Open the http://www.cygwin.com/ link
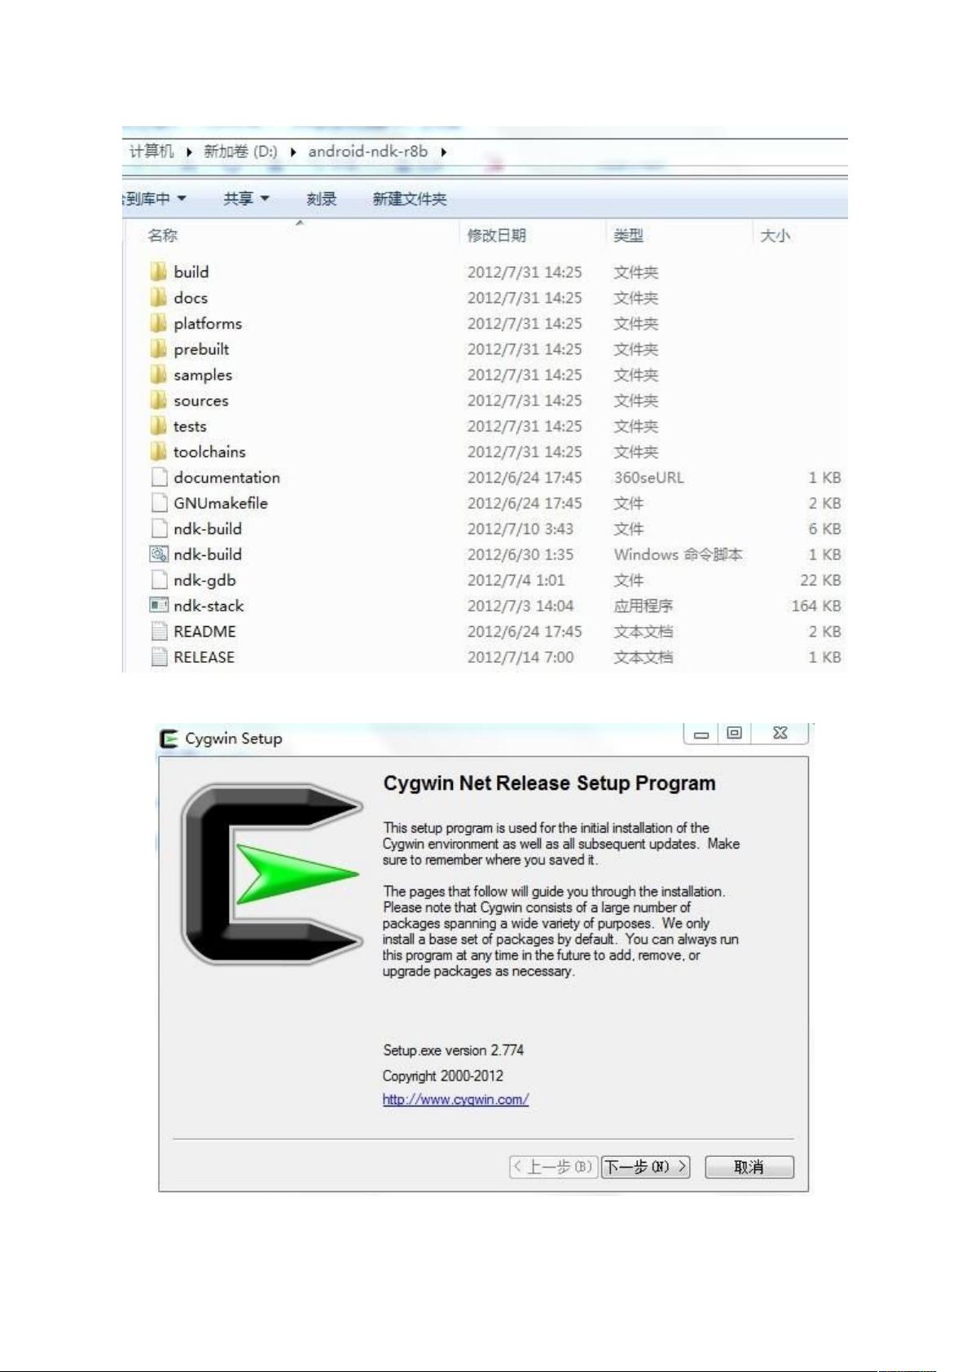 (455, 1099)
